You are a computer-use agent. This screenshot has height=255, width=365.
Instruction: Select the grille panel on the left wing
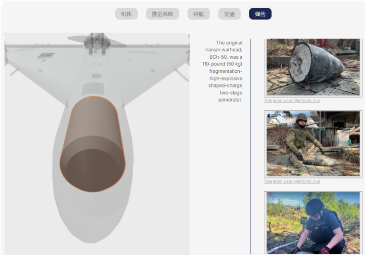46,56
